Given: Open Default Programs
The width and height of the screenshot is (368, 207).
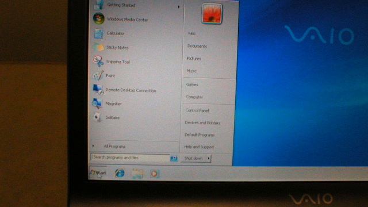Looking at the screenshot, I should pos(200,135).
